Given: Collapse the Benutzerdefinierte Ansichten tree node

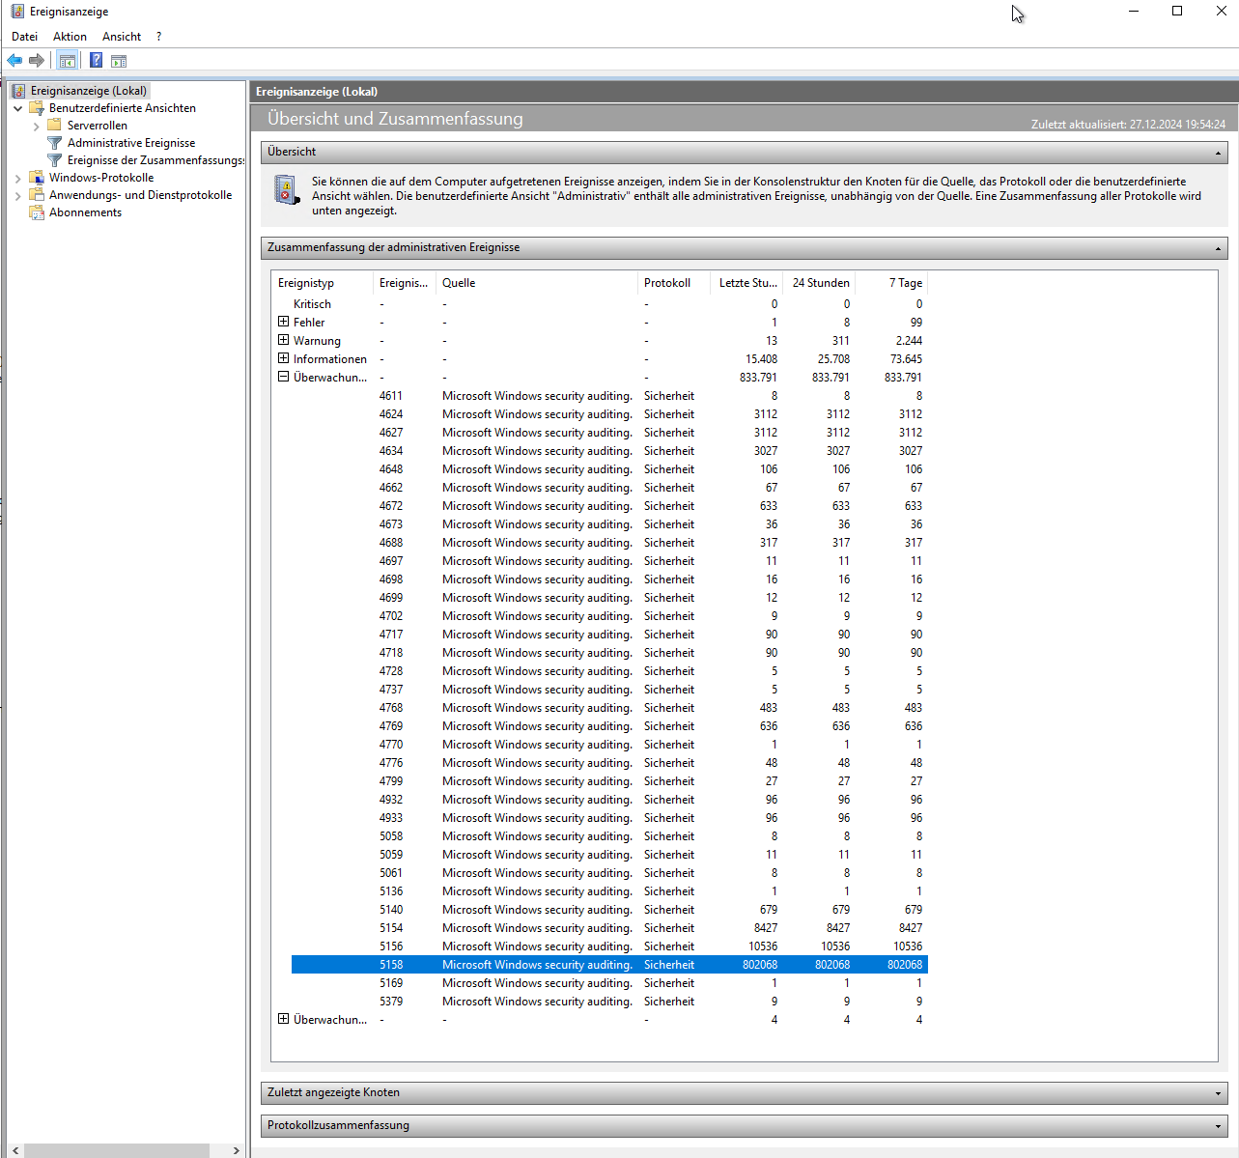Looking at the screenshot, I should click(x=17, y=108).
